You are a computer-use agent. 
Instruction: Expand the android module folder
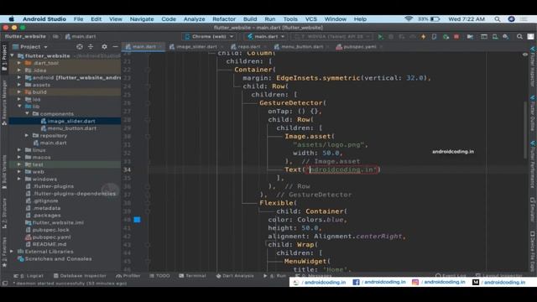click(x=19, y=78)
